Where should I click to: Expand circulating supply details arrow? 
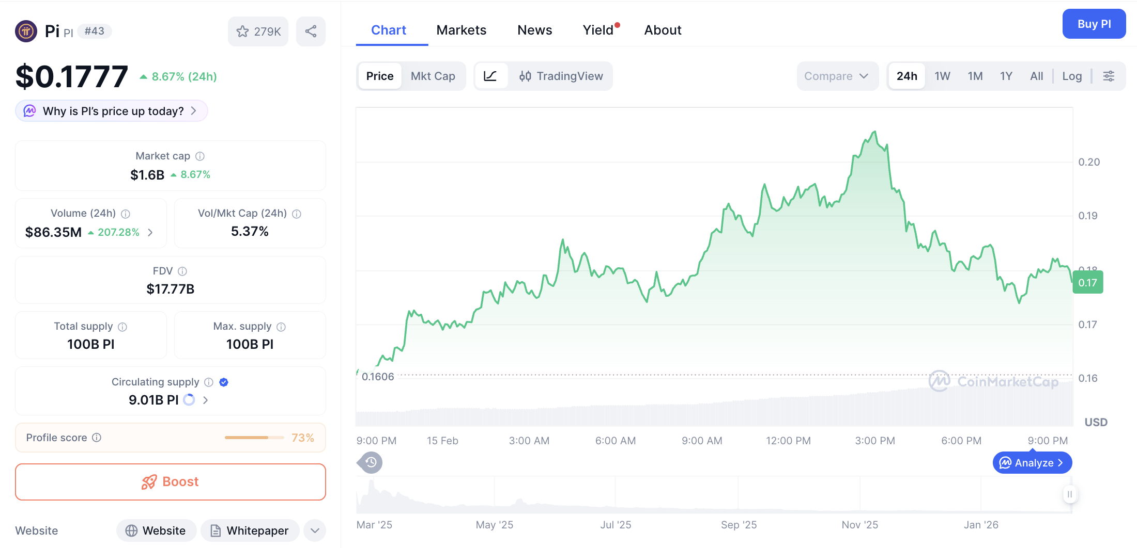[205, 400]
